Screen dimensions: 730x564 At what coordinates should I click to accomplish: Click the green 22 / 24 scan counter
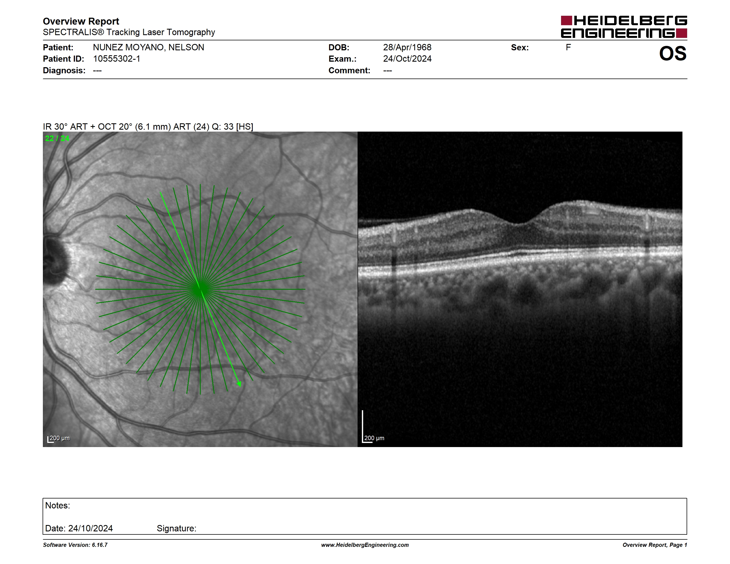(57, 138)
